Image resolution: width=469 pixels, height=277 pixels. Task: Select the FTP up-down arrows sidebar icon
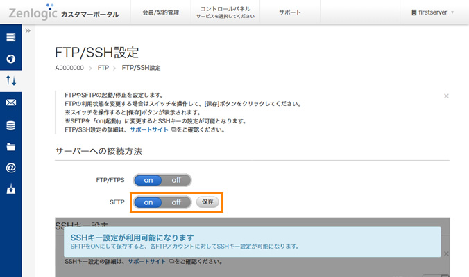(x=11, y=80)
